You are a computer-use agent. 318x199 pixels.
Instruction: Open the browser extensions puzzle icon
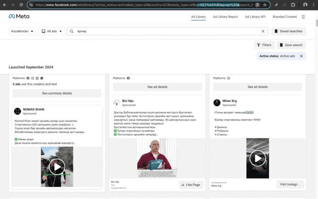pyautogui.click(x=293, y=5)
